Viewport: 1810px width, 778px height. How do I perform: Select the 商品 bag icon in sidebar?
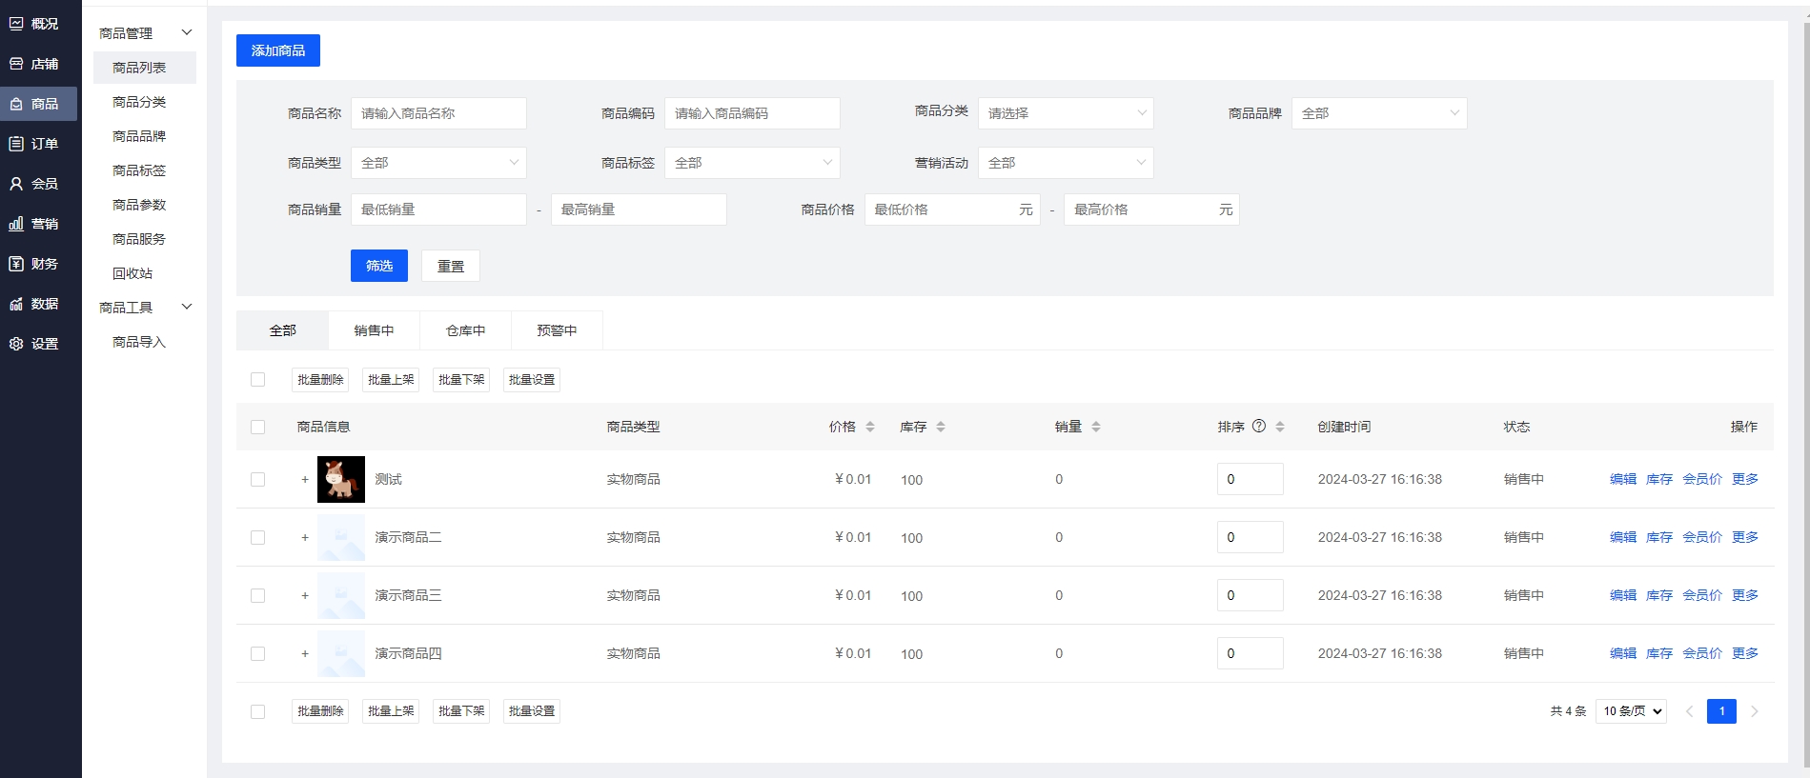coord(16,104)
